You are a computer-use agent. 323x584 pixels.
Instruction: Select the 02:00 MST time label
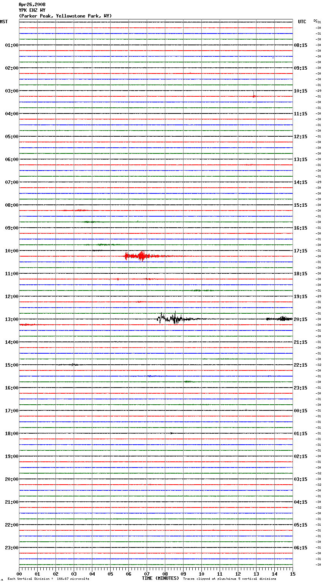(12, 68)
